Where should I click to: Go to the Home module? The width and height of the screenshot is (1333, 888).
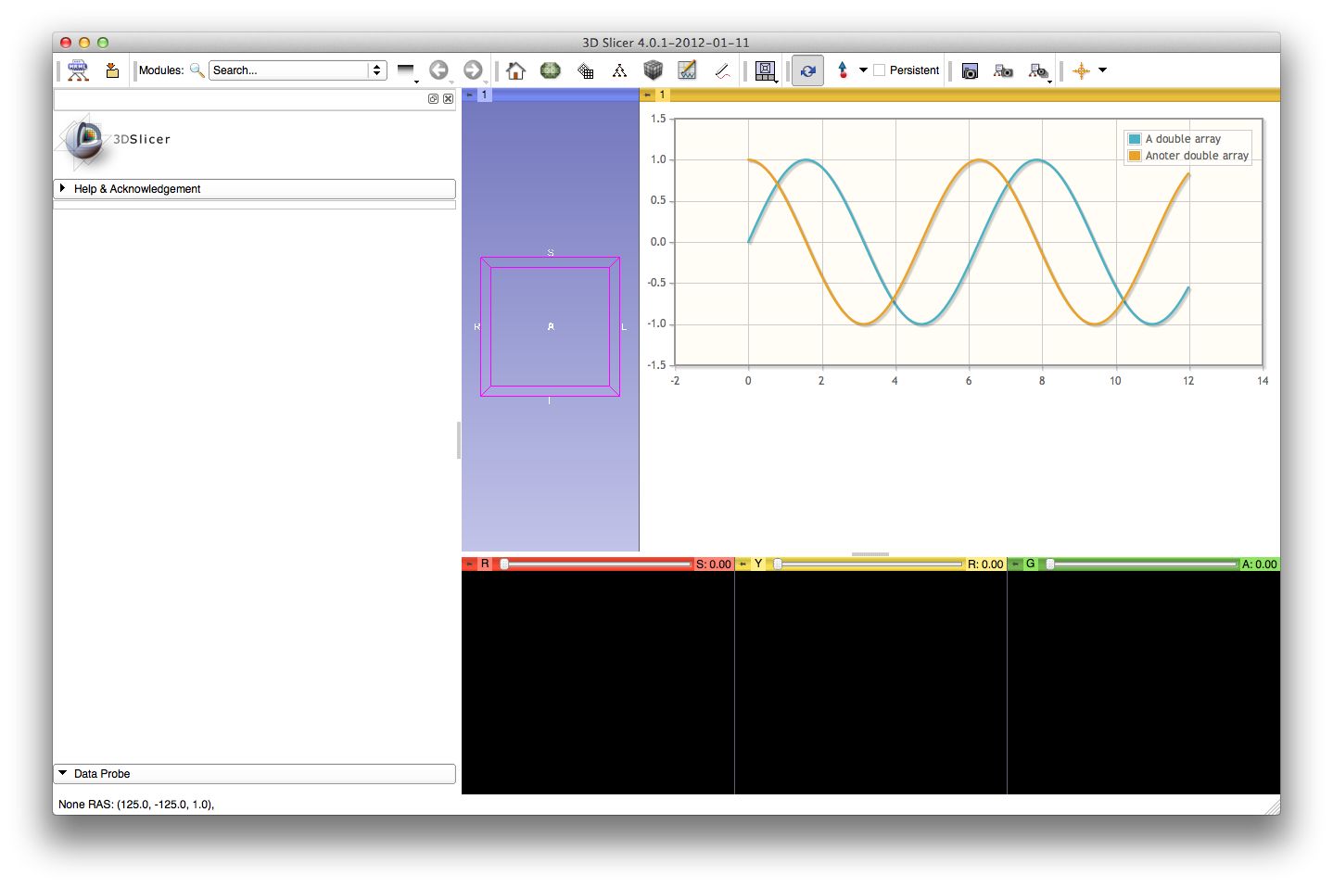point(516,70)
